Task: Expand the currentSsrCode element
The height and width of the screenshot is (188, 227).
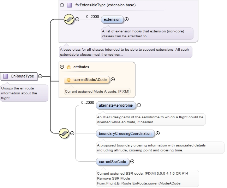Action: (x=132, y=162)
